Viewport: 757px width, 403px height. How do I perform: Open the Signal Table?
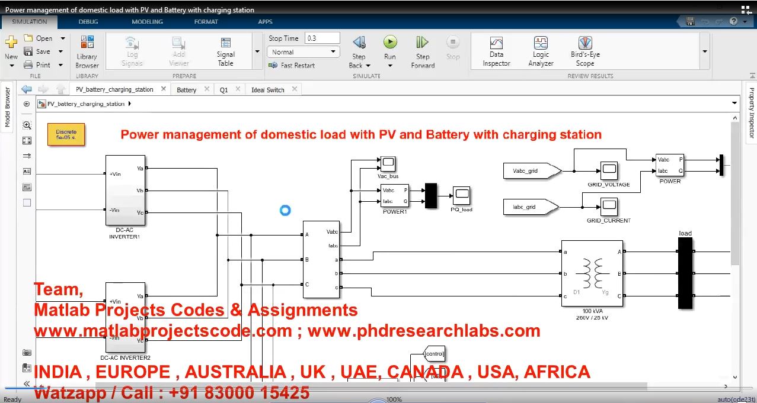coord(225,51)
